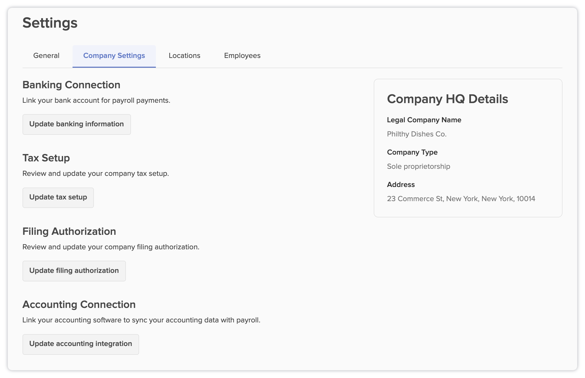Viewport: 585px width, 378px height.
Task: Click the Address label
Action: click(x=401, y=185)
